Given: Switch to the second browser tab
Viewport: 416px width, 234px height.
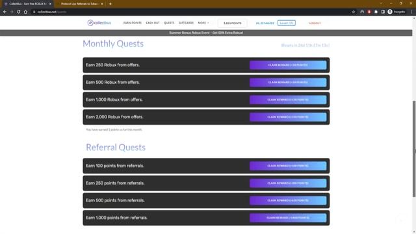Looking at the screenshot, I should coord(79,4).
